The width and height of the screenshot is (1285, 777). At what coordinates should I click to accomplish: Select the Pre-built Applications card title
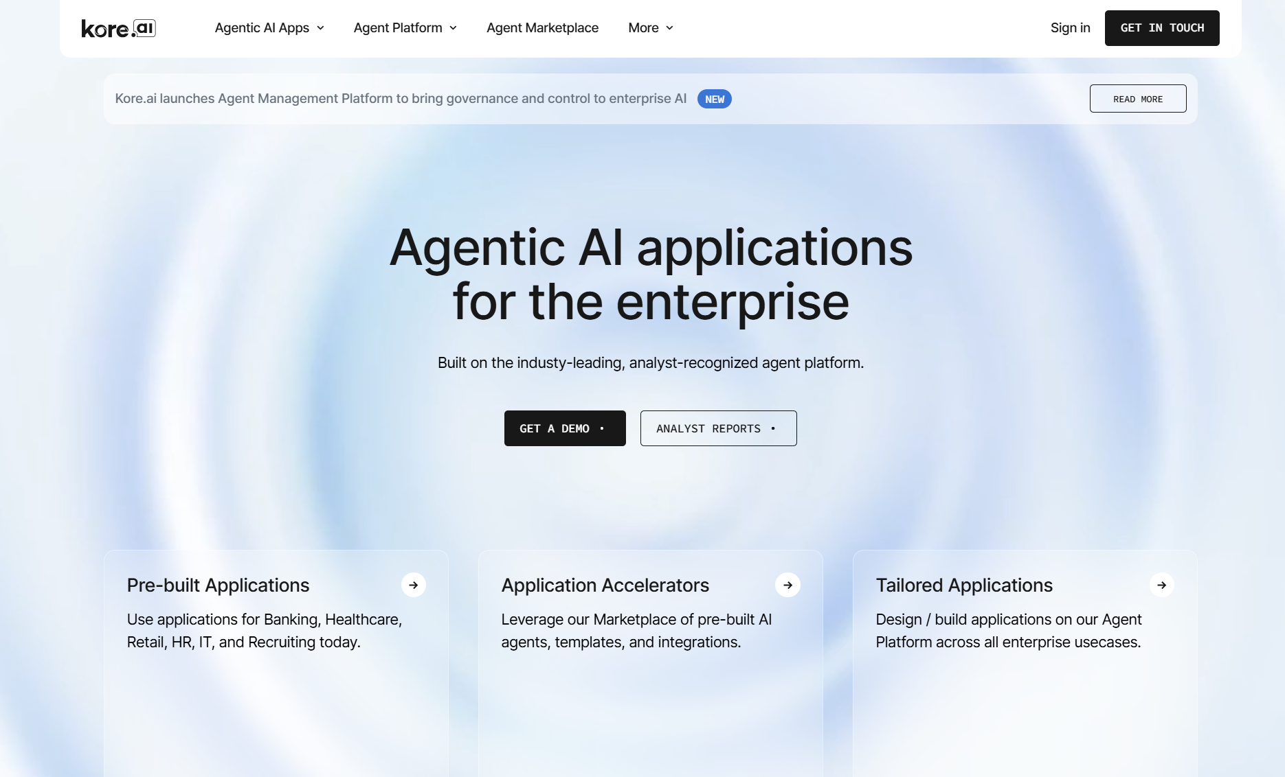pyautogui.click(x=218, y=585)
